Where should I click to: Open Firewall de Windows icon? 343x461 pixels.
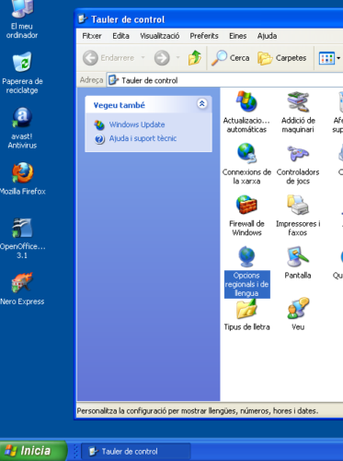(x=246, y=215)
